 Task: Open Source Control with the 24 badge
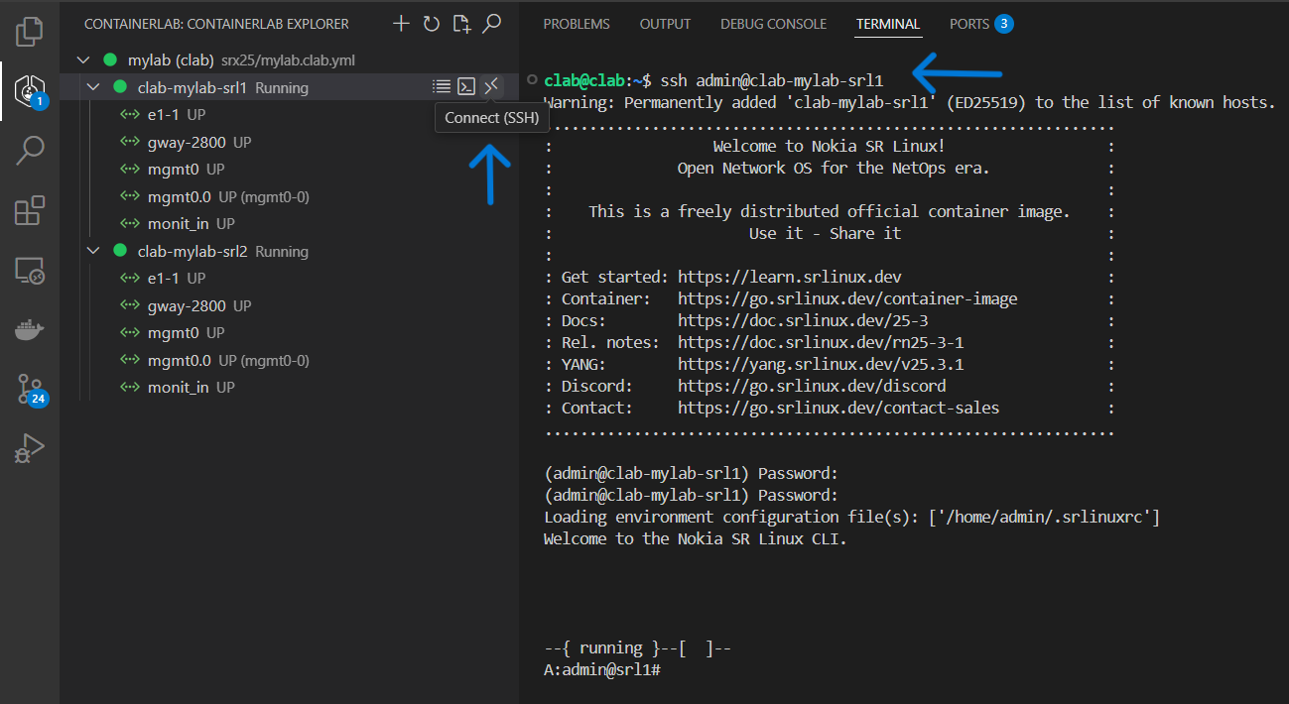point(30,390)
